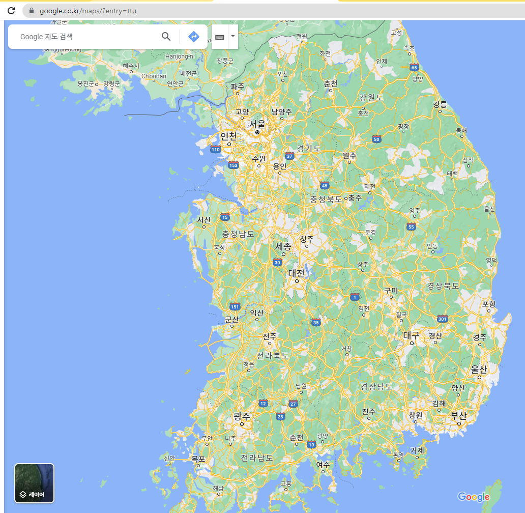This screenshot has height=513, width=525.
Task: Click the Google logo on the map
Action: pyautogui.click(x=474, y=497)
